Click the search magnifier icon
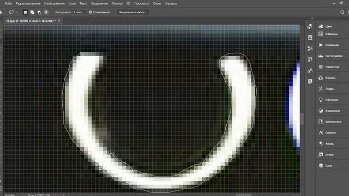Viewport: 349px width, 196px height. [342, 12]
